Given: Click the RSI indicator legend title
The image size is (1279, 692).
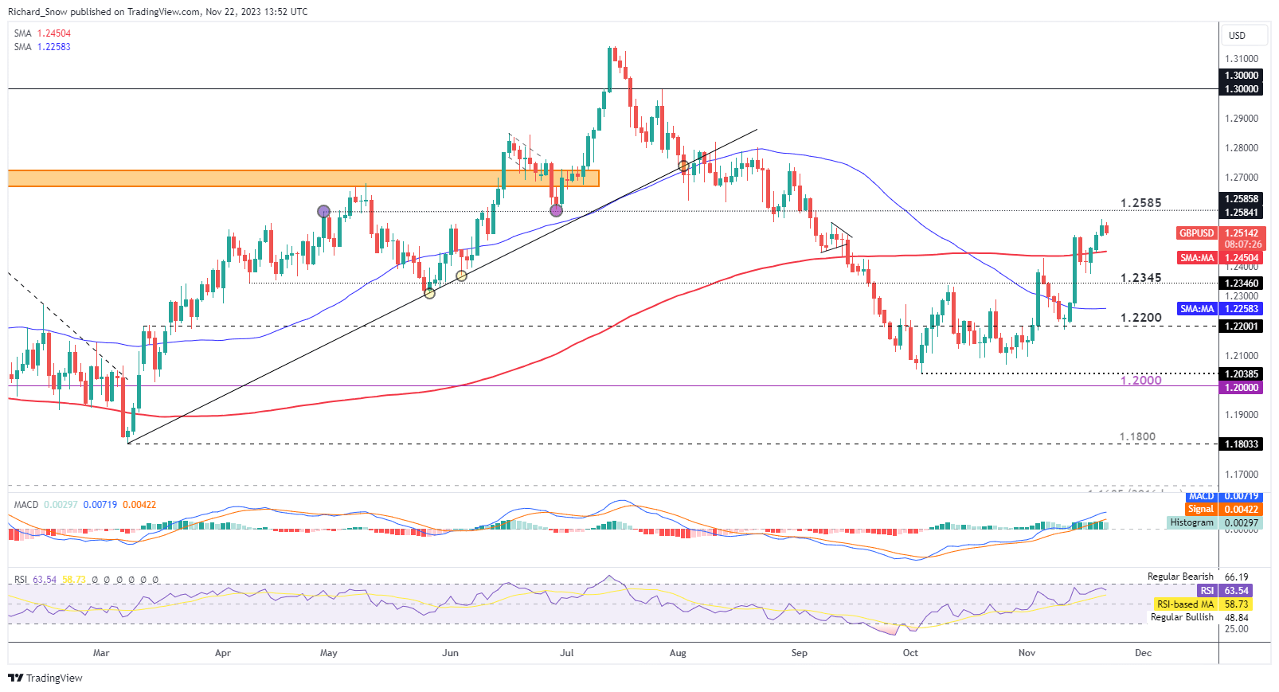Looking at the screenshot, I should (22, 580).
